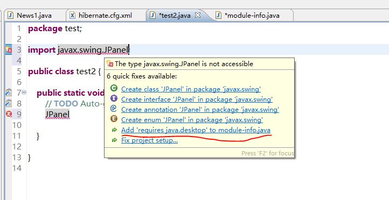389x200 pixels.
Task: Click the green arrow icon beside Fix project setup
Action: pos(114,140)
